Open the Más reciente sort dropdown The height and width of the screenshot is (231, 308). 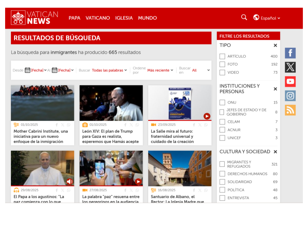(160, 70)
